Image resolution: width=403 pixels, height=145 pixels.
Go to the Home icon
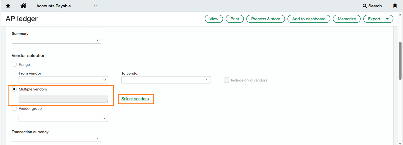23,6
